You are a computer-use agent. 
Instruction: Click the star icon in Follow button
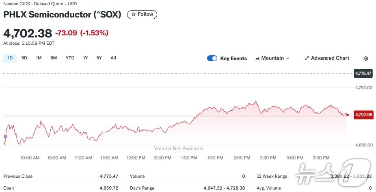pyautogui.click(x=133, y=14)
